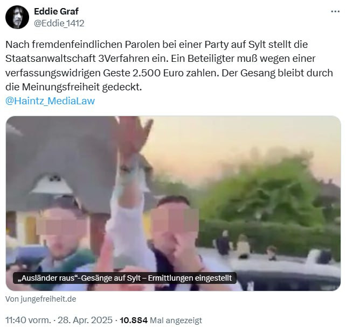
Task: Select the tweet text starting "Nach fremdenfeindlichen"
Action: point(169,66)
